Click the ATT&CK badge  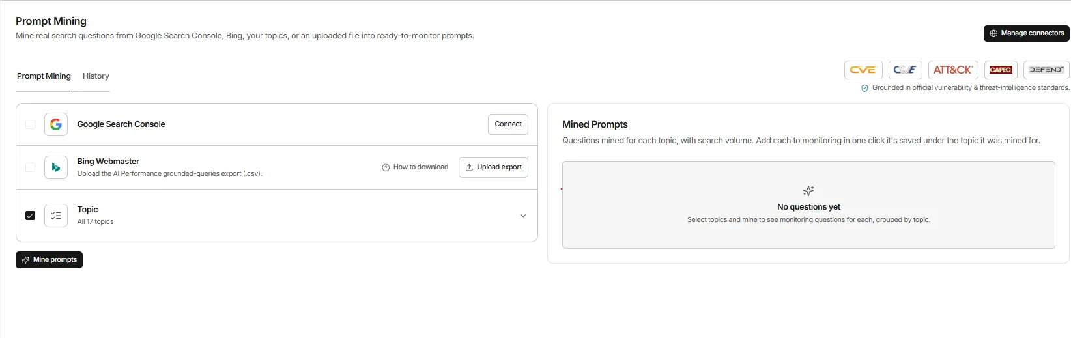953,70
